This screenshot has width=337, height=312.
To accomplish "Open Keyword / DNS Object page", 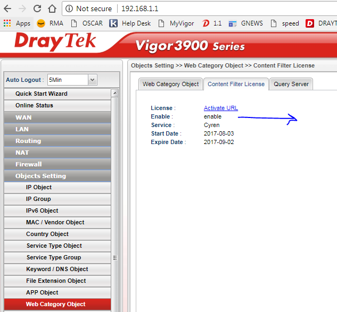I will pyautogui.click(x=57, y=269).
